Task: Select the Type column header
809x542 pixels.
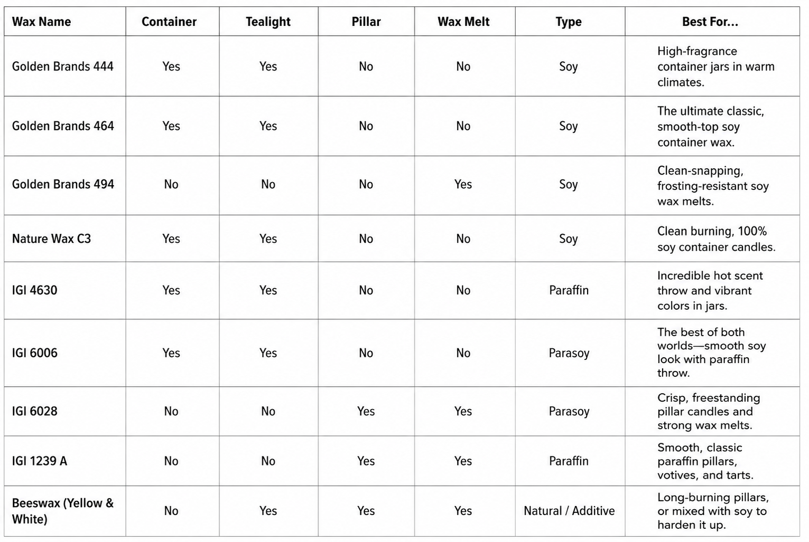Action: pos(569,22)
